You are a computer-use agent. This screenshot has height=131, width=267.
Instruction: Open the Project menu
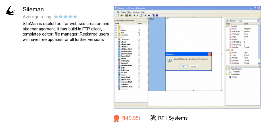(x=124, y=12)
